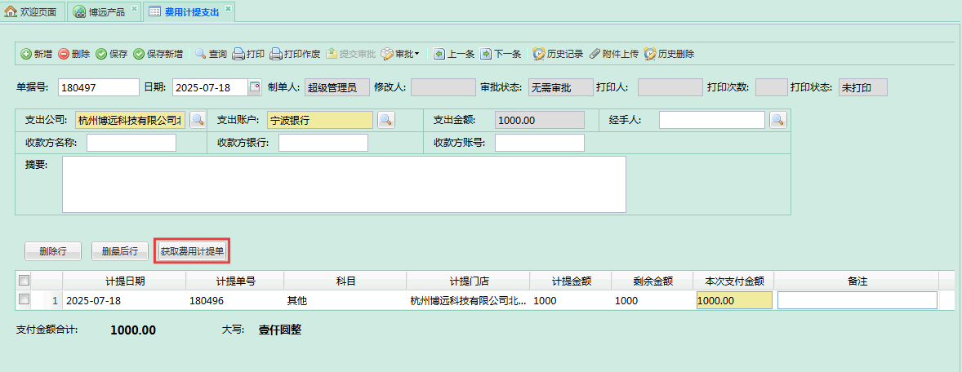
Task: Click the 经手人 input field
Action: (x=712, y=119)
